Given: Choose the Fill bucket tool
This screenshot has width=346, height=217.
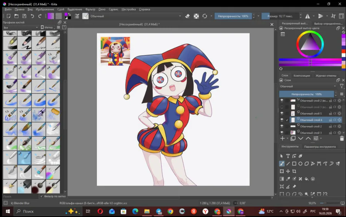Looking at the screenshot, I should pyautogui.click(x=306, y=179).
